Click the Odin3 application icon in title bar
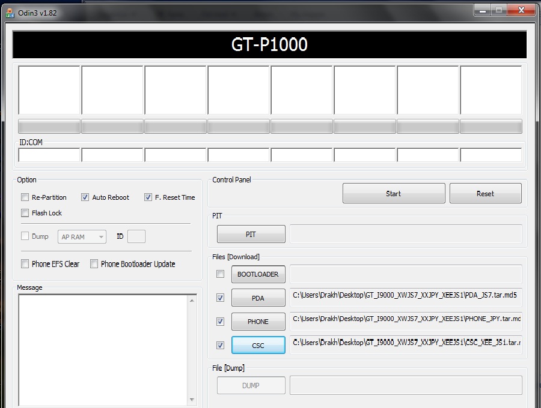The width and height of the screenshot is (541, 408). (x=10, y=13)
